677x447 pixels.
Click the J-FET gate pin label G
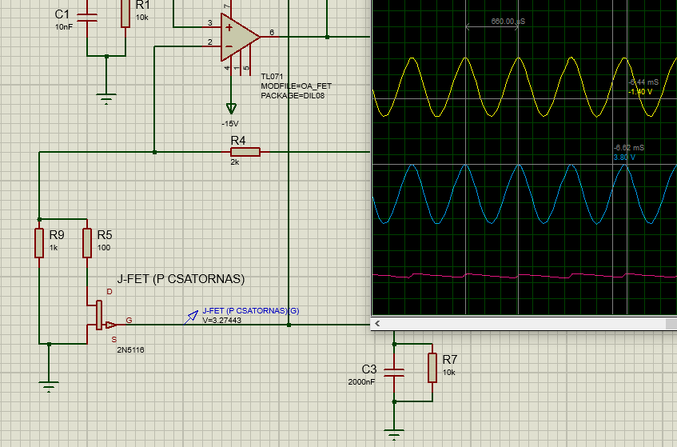pos(129,320)
